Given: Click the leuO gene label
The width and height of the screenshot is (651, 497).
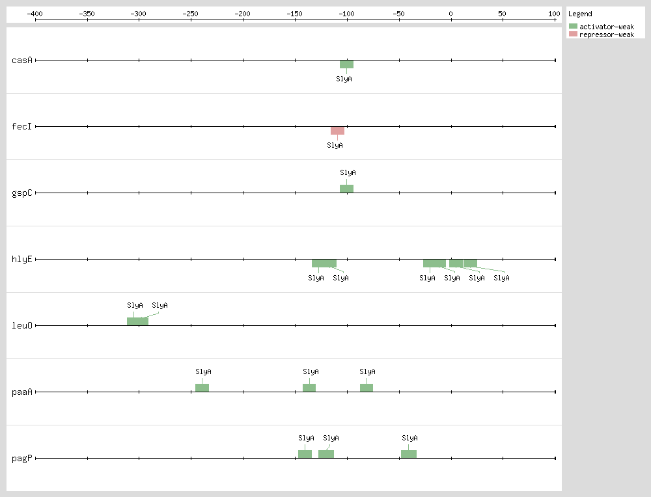Looking at the screenshot, I should pos(22,326).
